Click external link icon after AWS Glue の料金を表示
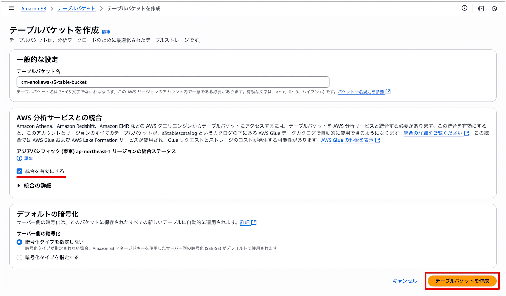This screenshot has width=506, height=296. [378, 140]
